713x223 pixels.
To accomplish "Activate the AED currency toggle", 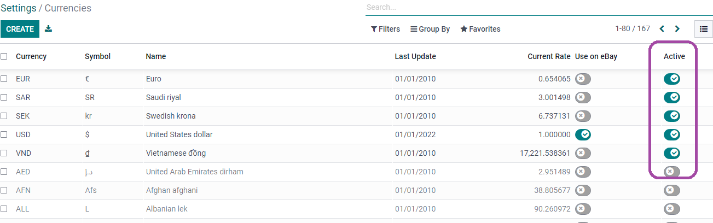I will tap(672, 172).
